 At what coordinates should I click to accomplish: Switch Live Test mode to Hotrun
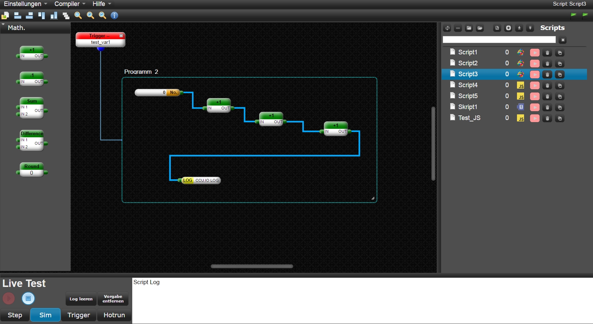pos(114,315)
